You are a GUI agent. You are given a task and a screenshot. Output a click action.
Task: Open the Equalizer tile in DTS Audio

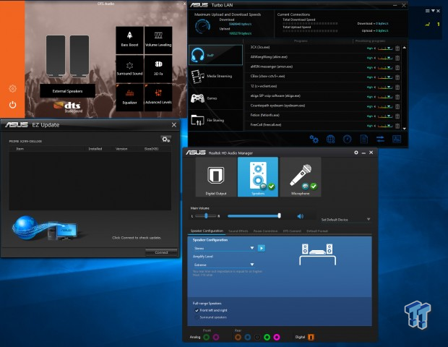pos(130,98)
